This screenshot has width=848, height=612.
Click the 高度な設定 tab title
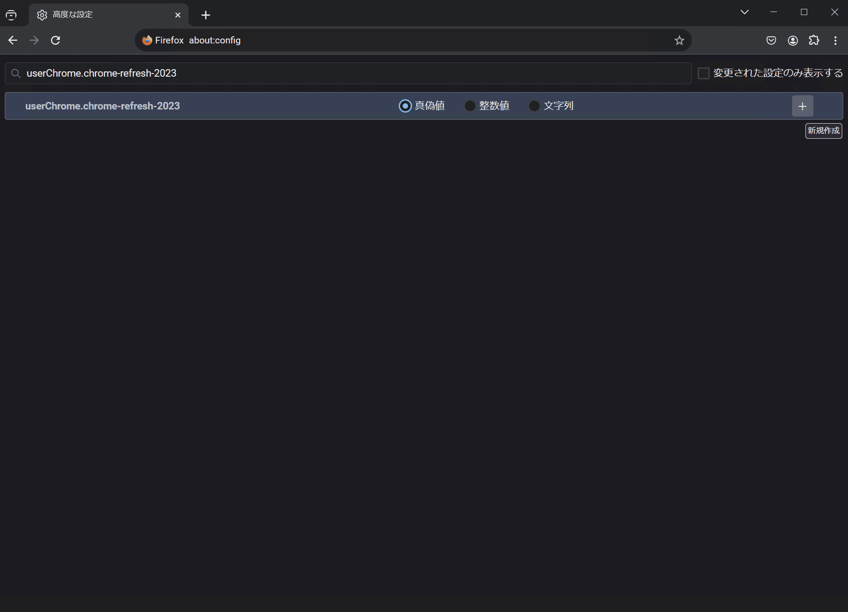pos(73,15)
